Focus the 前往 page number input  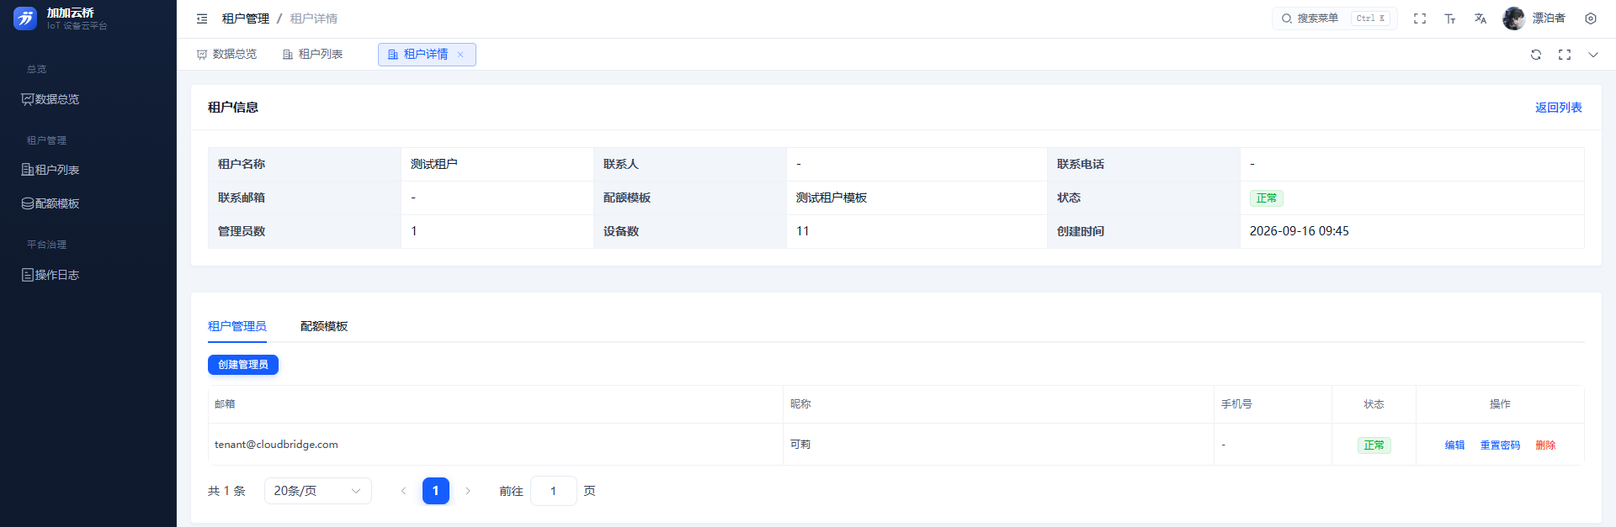pyautogui.click(x=554, y=491)
